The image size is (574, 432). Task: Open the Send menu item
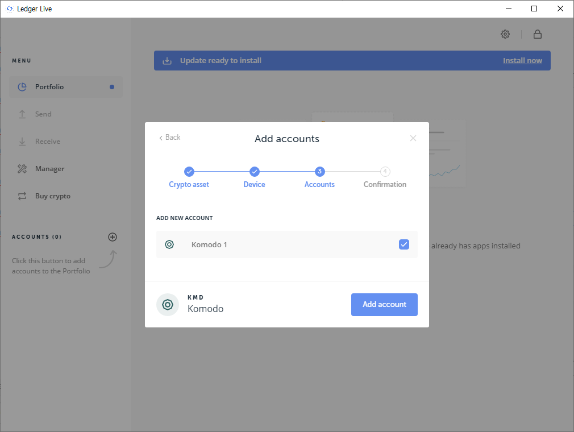coord(66,114)
